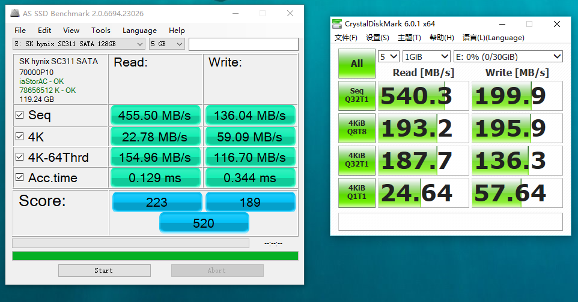
Task: Click the green completed progress bar
Action: (x=155, y=256)
